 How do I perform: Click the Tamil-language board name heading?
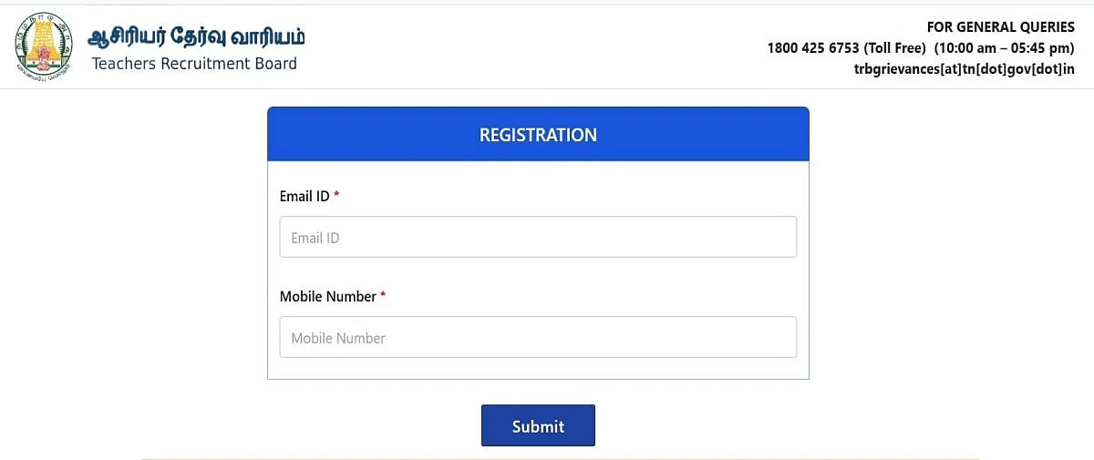point(197,37)
